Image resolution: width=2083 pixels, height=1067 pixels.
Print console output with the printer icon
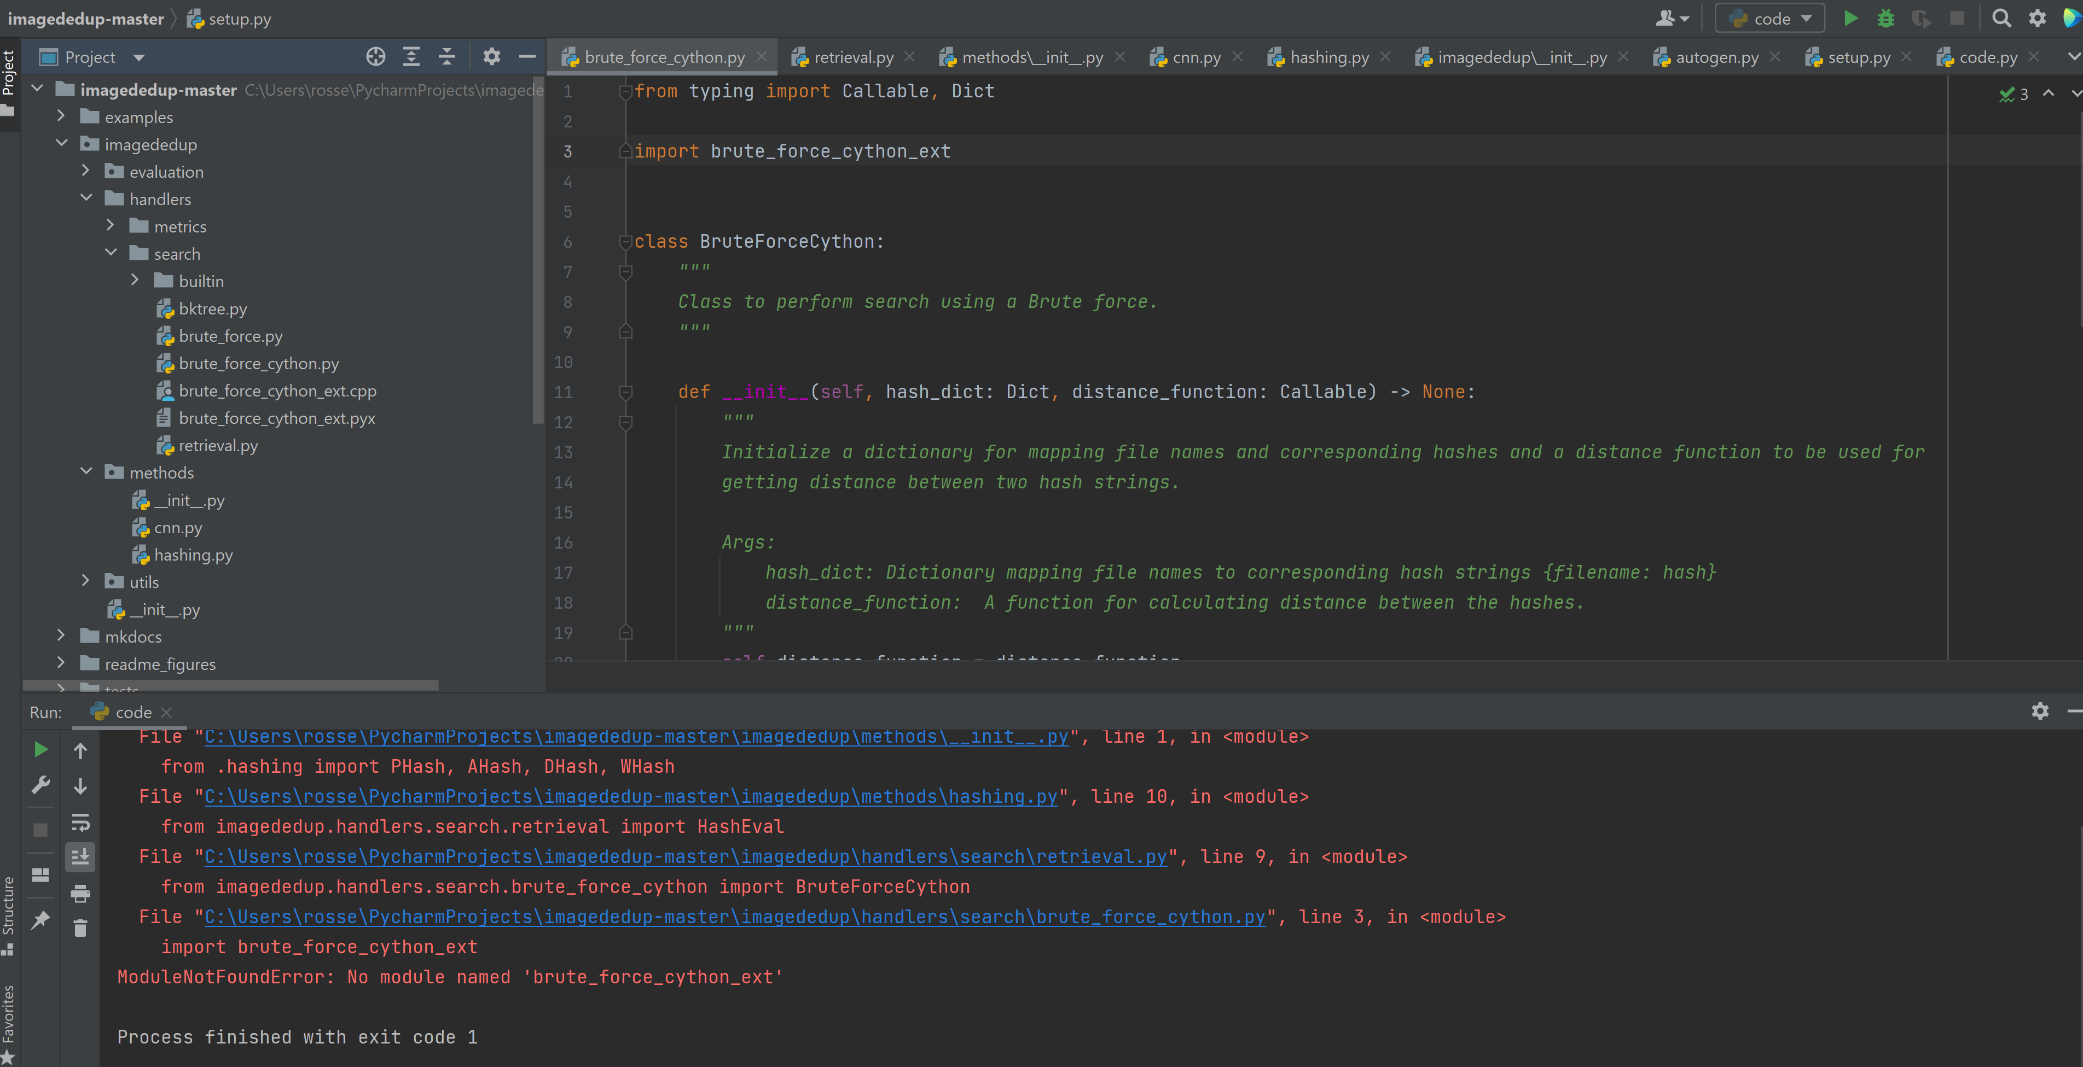point(81,893)
